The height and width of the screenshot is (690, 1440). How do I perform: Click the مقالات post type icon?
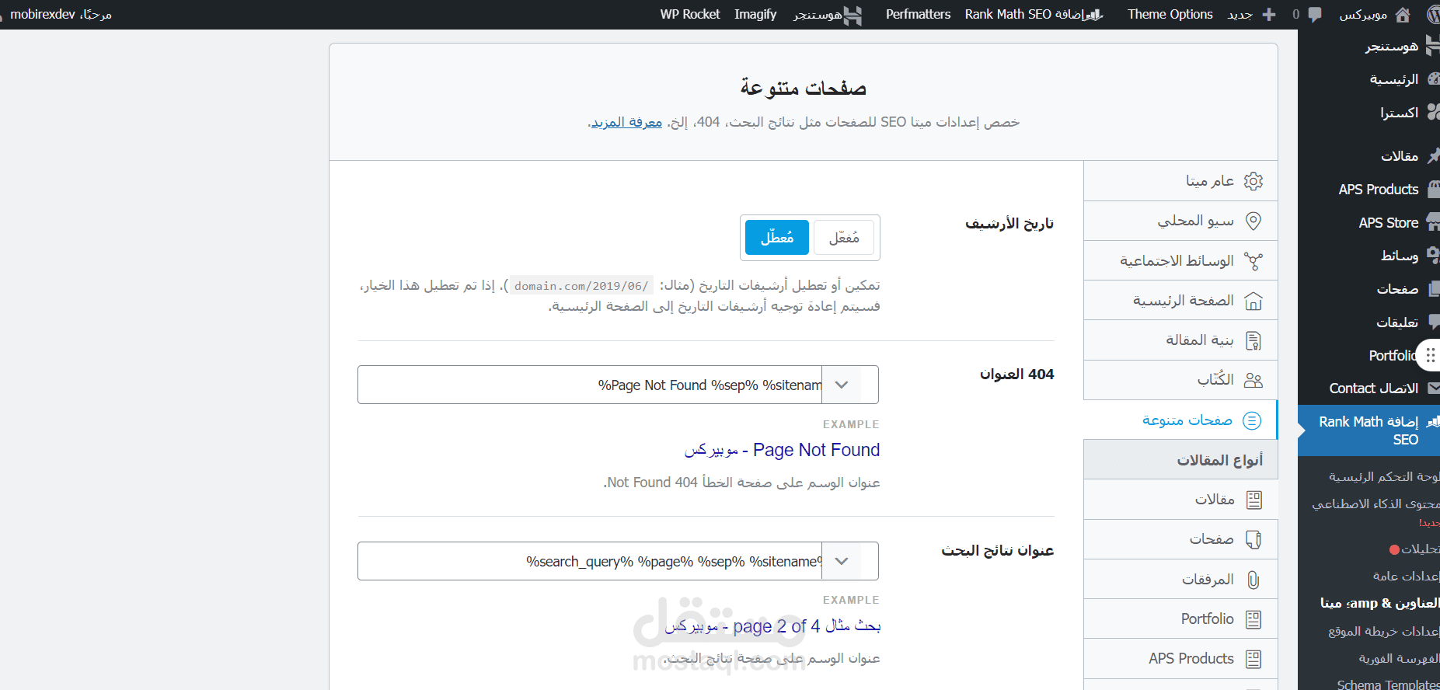click(x=1253, y=500)
